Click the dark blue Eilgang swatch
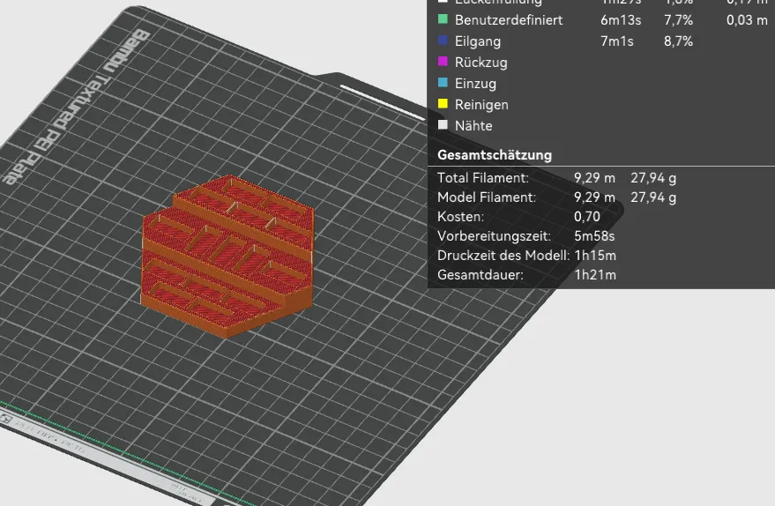The image size is (775, 506). click(x=443, y=41)
